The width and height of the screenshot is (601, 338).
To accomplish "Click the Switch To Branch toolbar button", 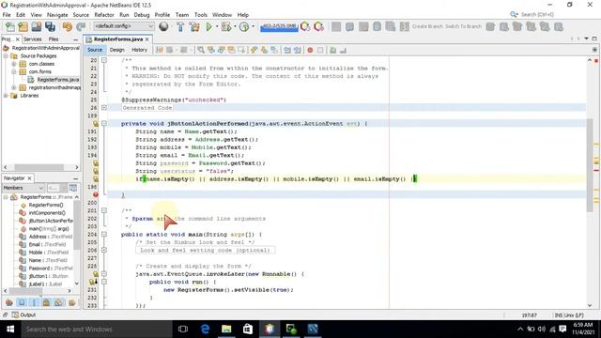I will click(463, 26).
